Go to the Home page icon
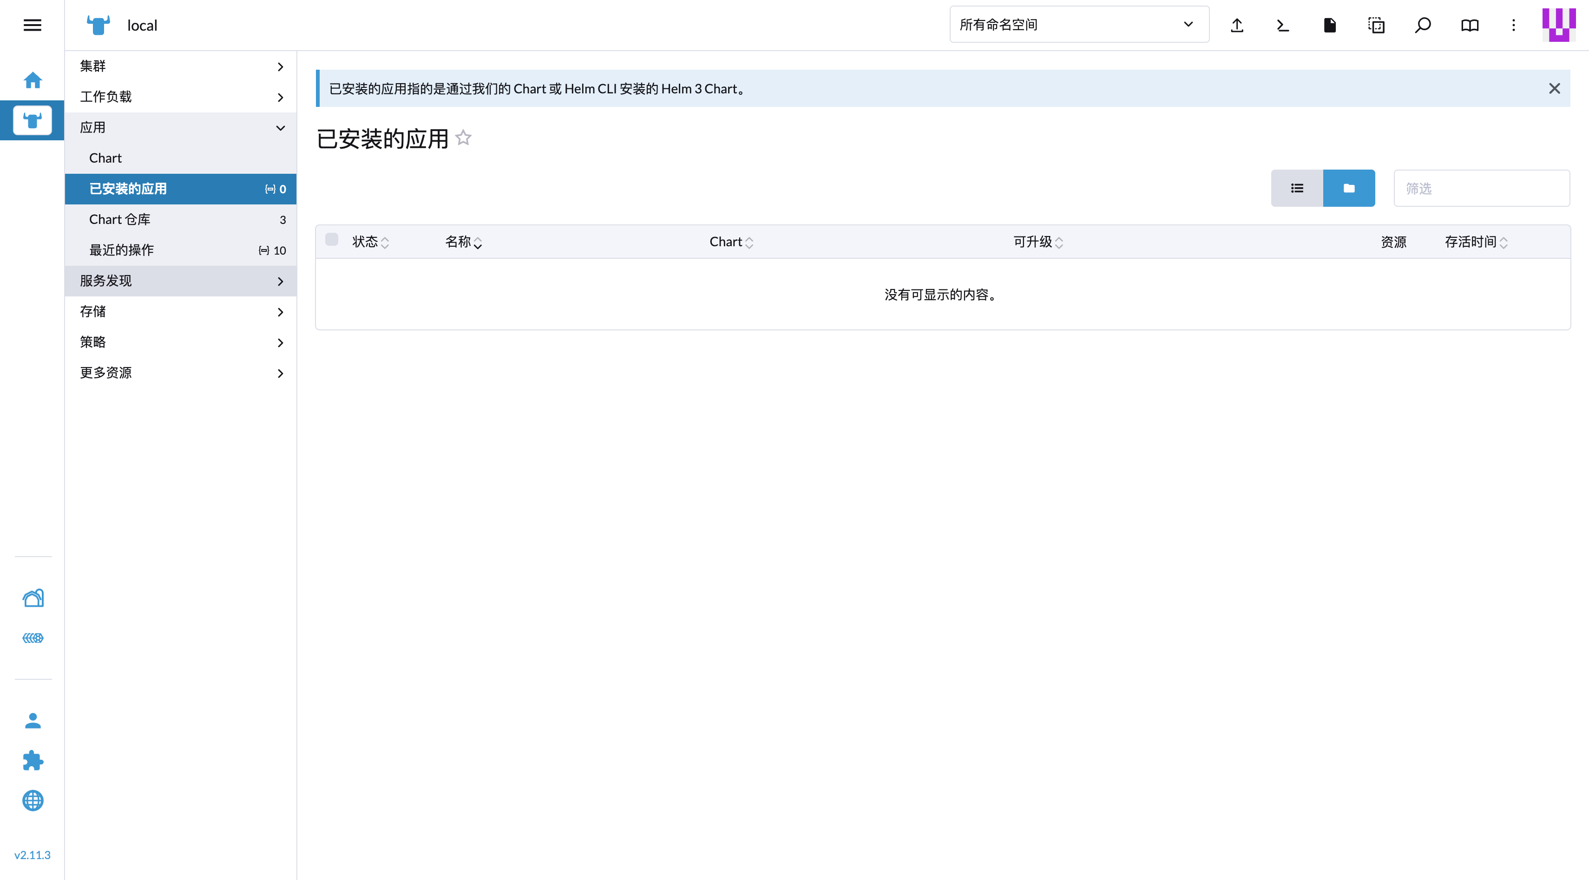The width and height of the screenshot is (1589, 880). 33,80
